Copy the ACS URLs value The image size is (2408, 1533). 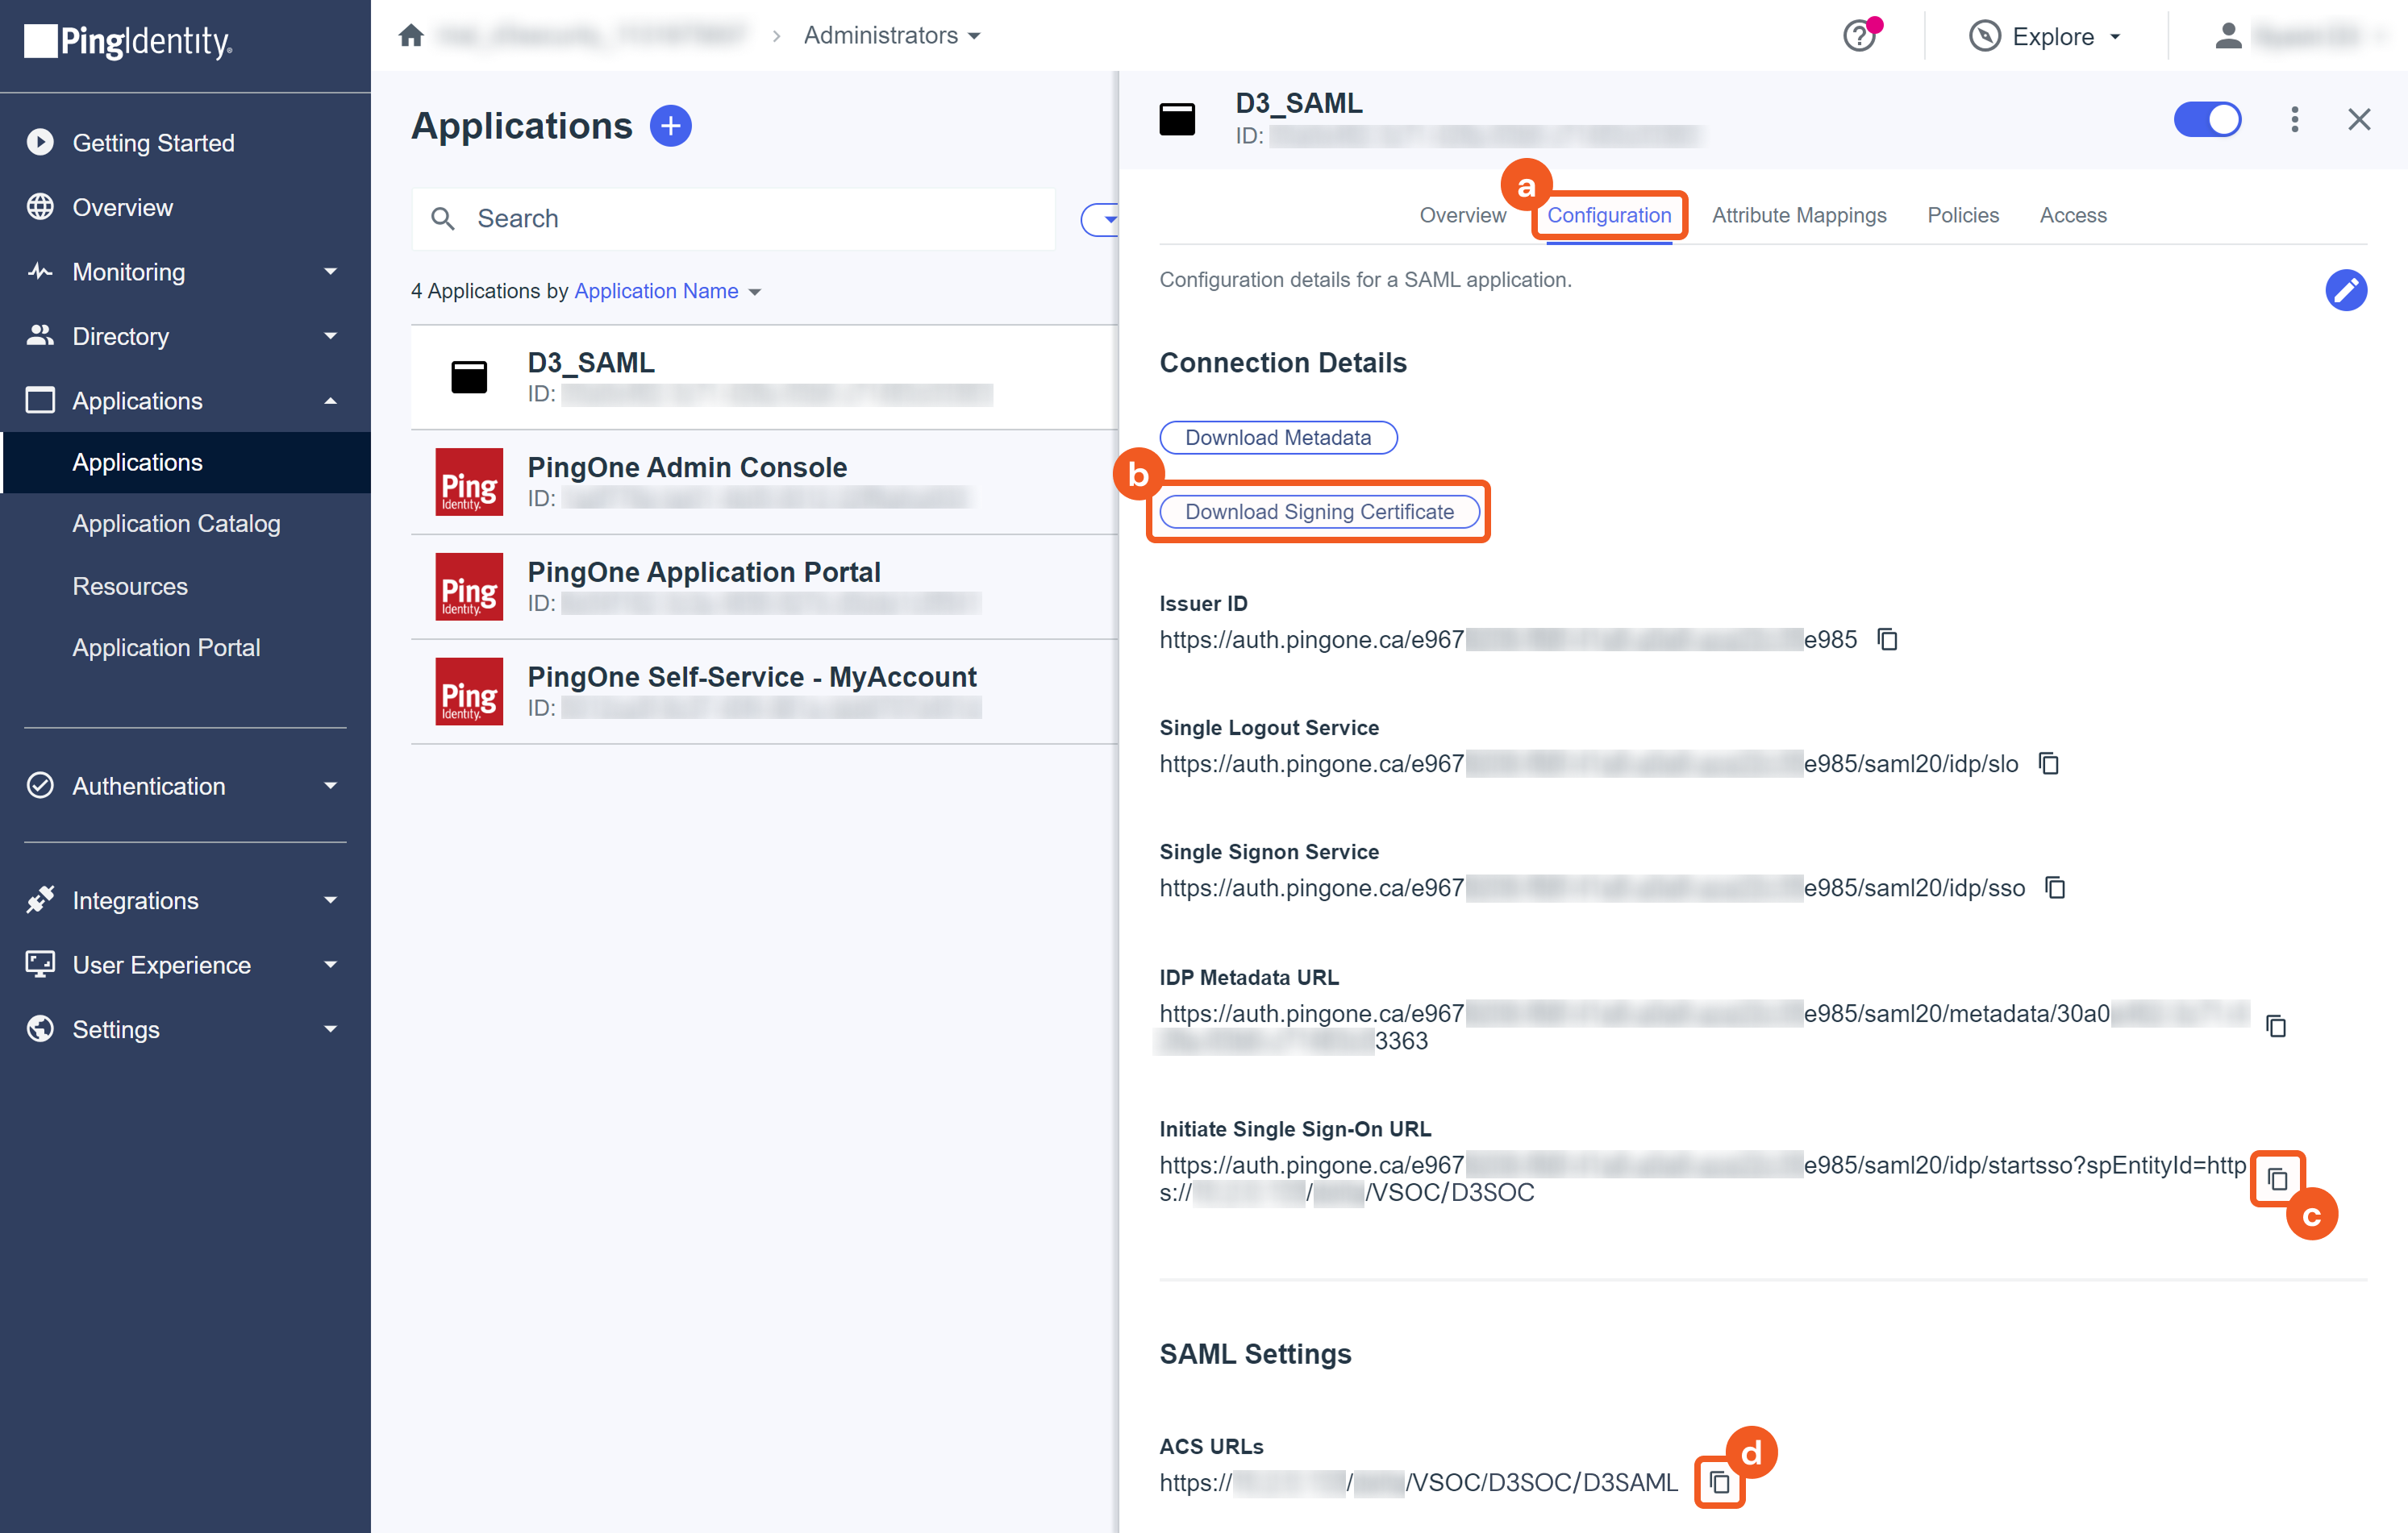tap(1719, 1482)
